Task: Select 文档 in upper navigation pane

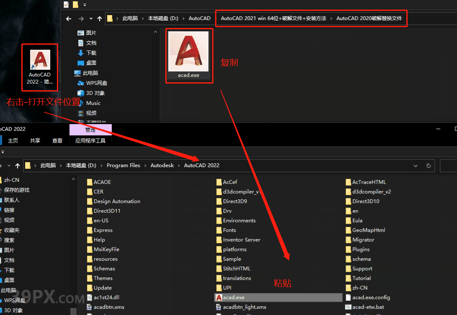Action: tap(87, 43)
